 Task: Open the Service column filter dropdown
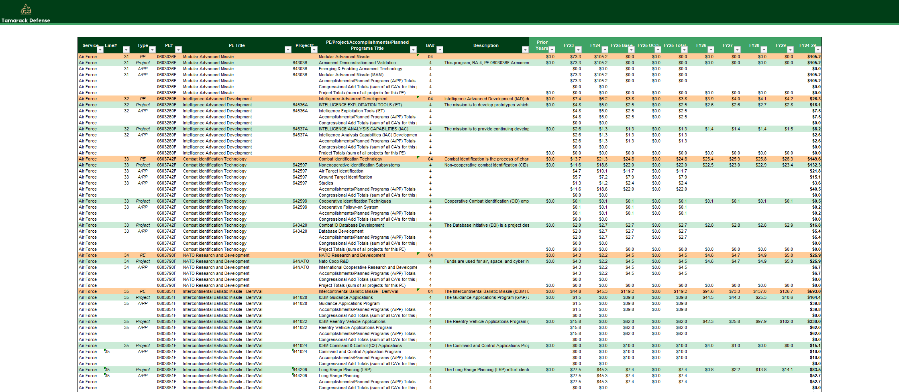[100, 50]
